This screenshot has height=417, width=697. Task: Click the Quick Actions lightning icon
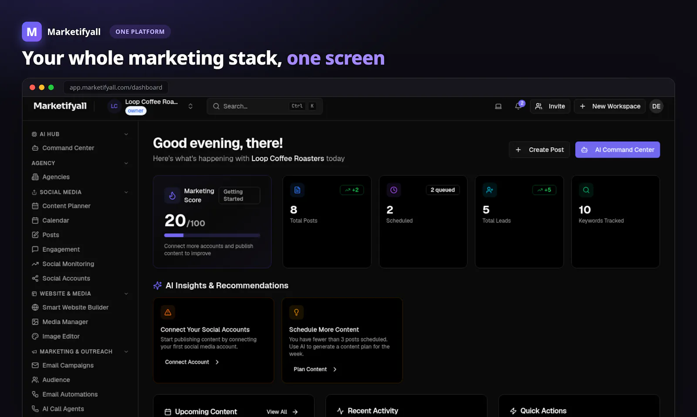[513, 411]
